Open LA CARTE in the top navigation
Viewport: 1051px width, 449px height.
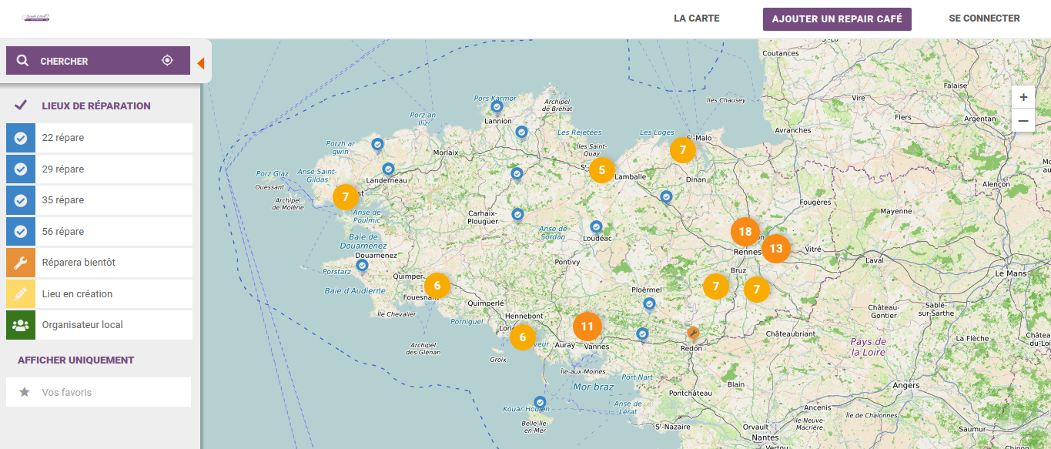click(x=695, y=18)
